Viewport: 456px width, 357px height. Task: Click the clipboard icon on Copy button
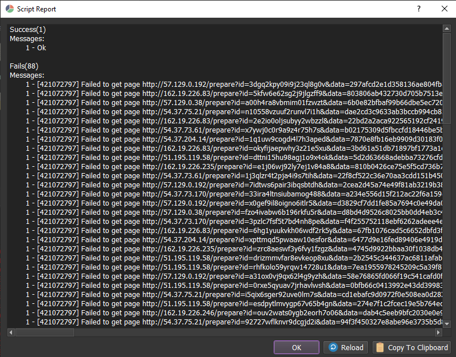click(380, 347)
